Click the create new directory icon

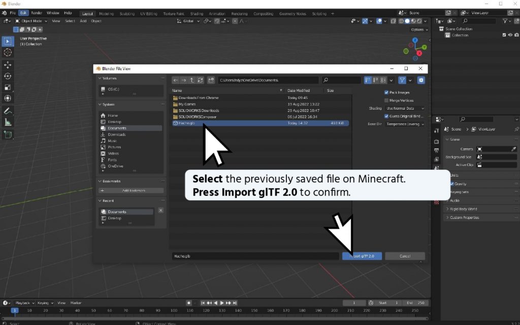click(210, 80)
